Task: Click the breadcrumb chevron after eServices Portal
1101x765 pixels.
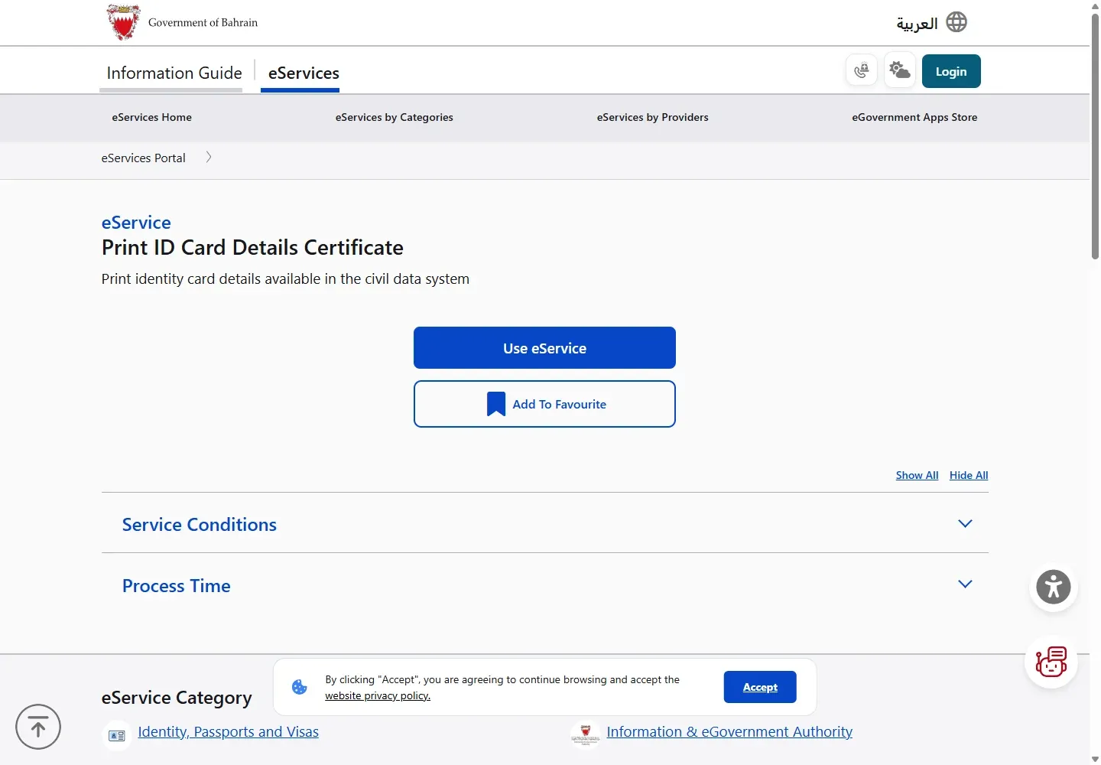Action: (208, 158)
